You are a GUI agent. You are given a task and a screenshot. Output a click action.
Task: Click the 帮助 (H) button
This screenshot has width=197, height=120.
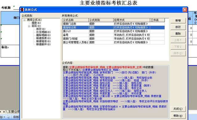pyautogui.click(x=178, y=116)
